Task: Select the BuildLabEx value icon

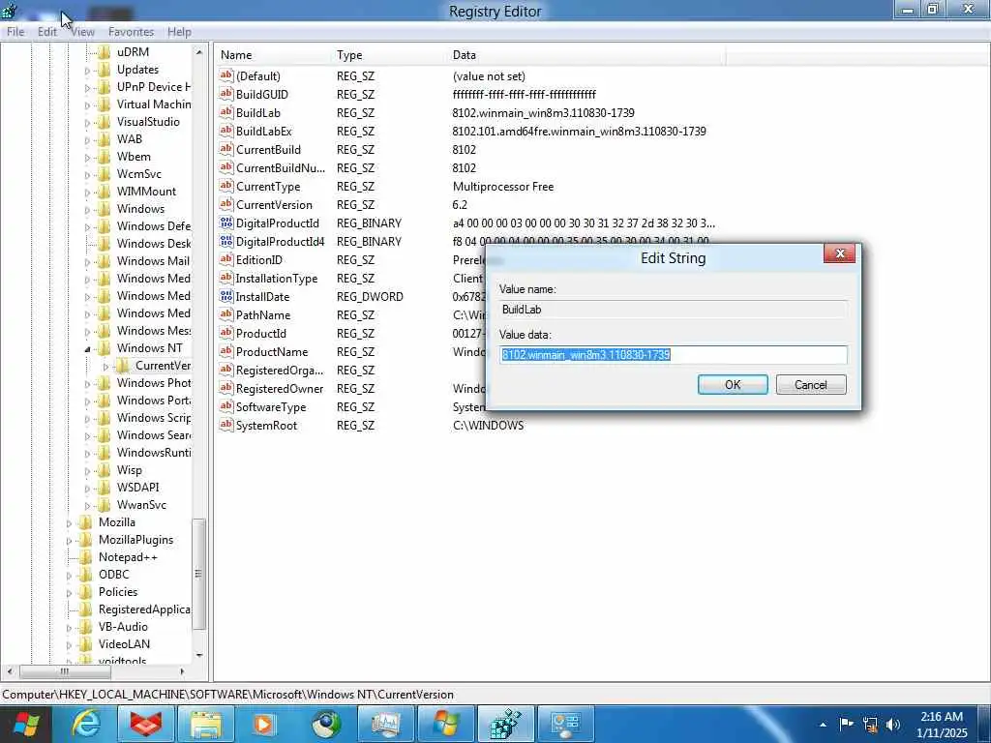Action: click(226, 131)
